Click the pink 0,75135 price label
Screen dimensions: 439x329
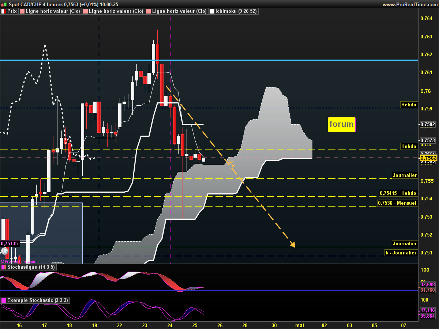(10, 243)
